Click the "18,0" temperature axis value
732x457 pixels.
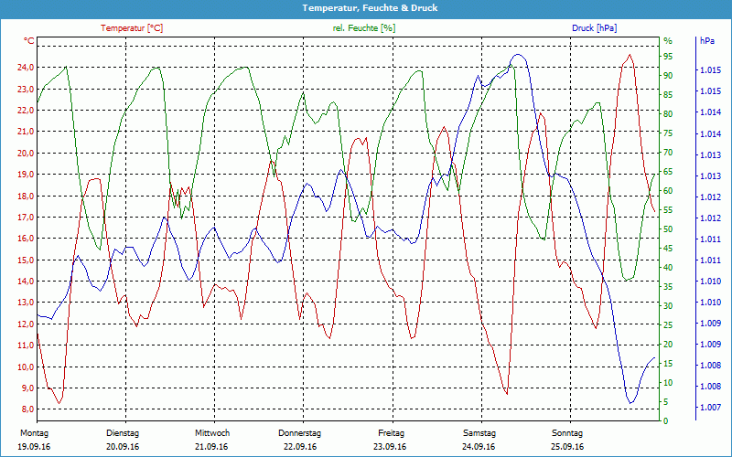coord(26,196)
